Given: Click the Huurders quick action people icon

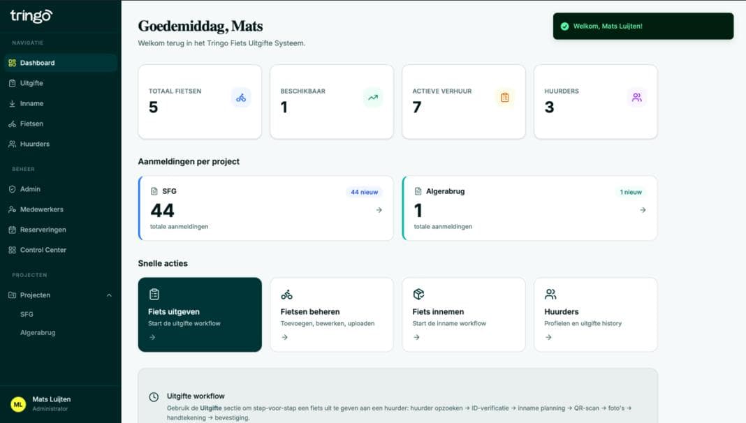Looking at the screenshot, I should coord(550,294).
